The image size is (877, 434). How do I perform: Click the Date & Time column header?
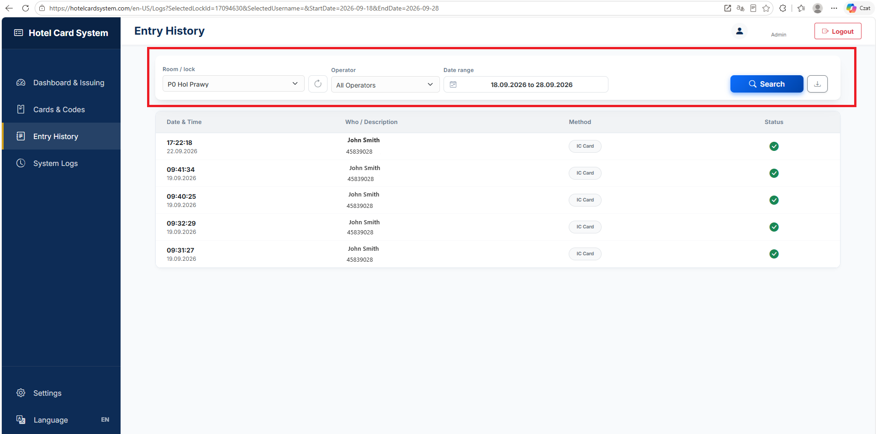pos(184,122)
